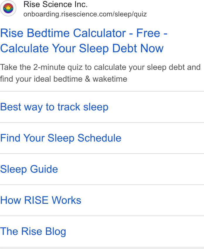
Task: Click the Calculate Your Sleep Debt Now line
Action: [x=82, y=48]
